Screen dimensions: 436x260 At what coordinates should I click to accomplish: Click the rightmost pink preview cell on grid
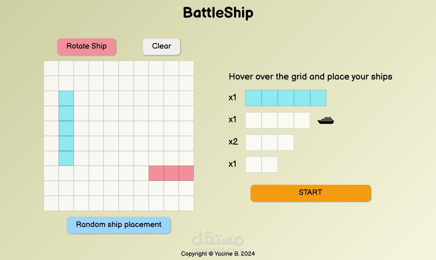186,173
